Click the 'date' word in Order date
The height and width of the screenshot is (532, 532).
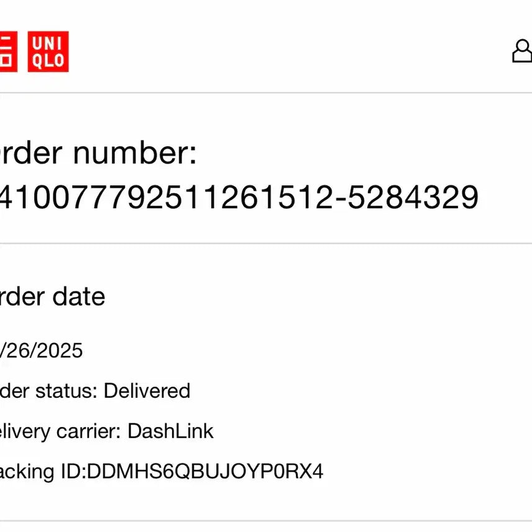(79, 296)
